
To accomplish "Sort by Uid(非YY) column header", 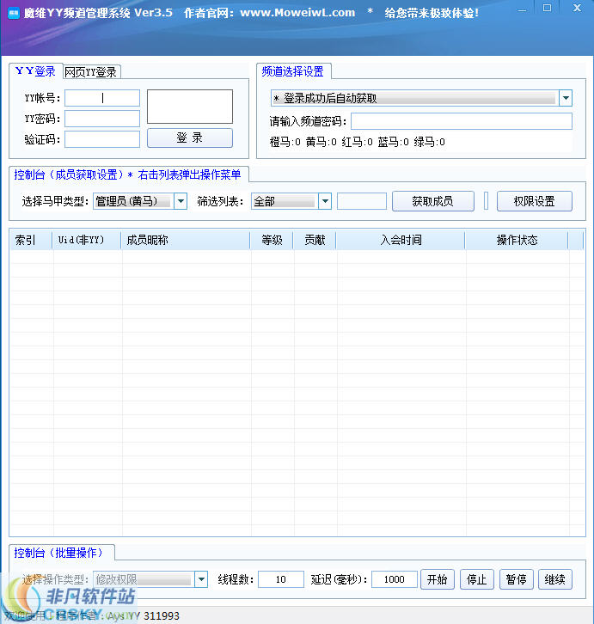I will [87, 240].
